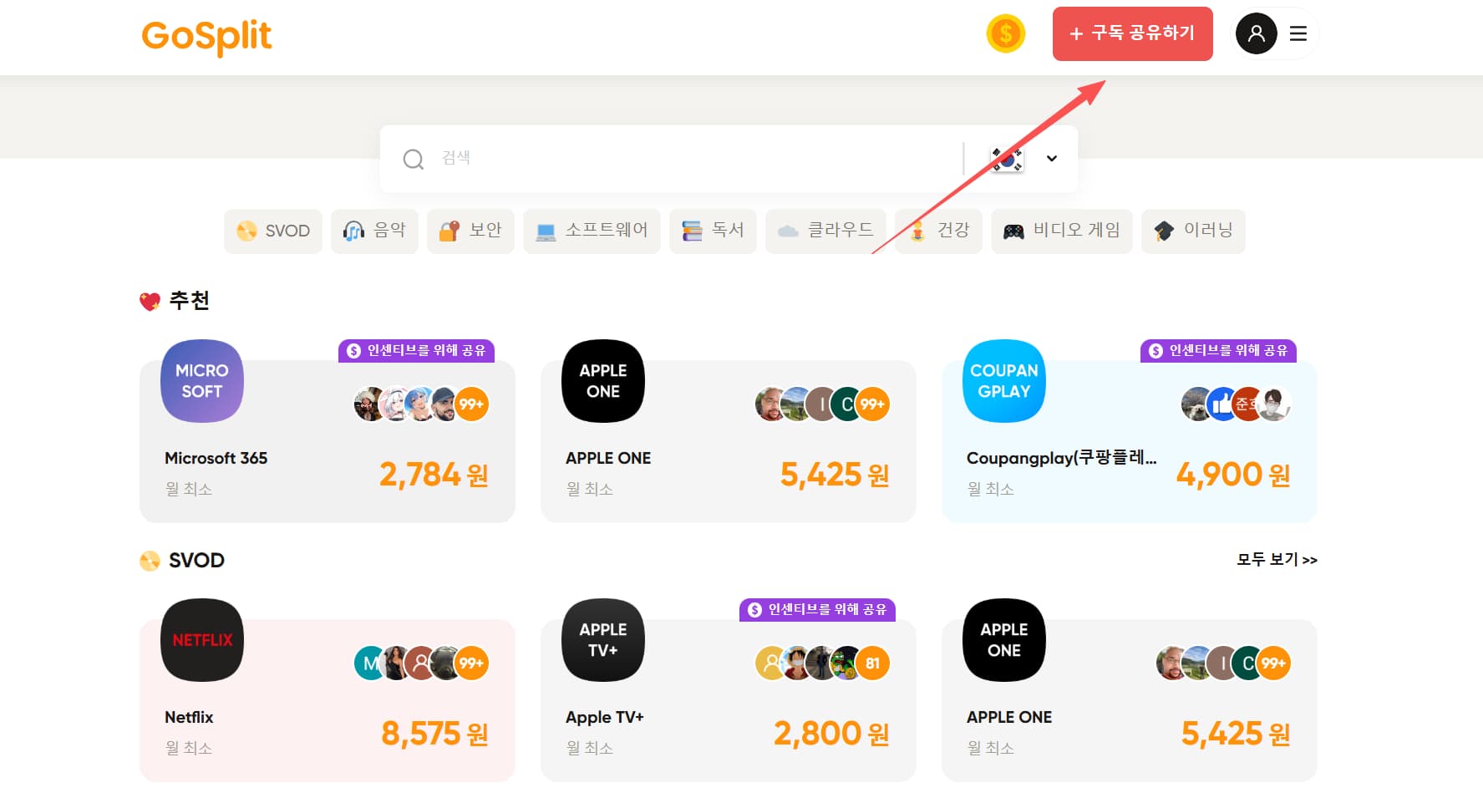Click the 8,575 원 Netflix price
The width and height of the screenshot is (1483, 798).
[x=434, y=734]
